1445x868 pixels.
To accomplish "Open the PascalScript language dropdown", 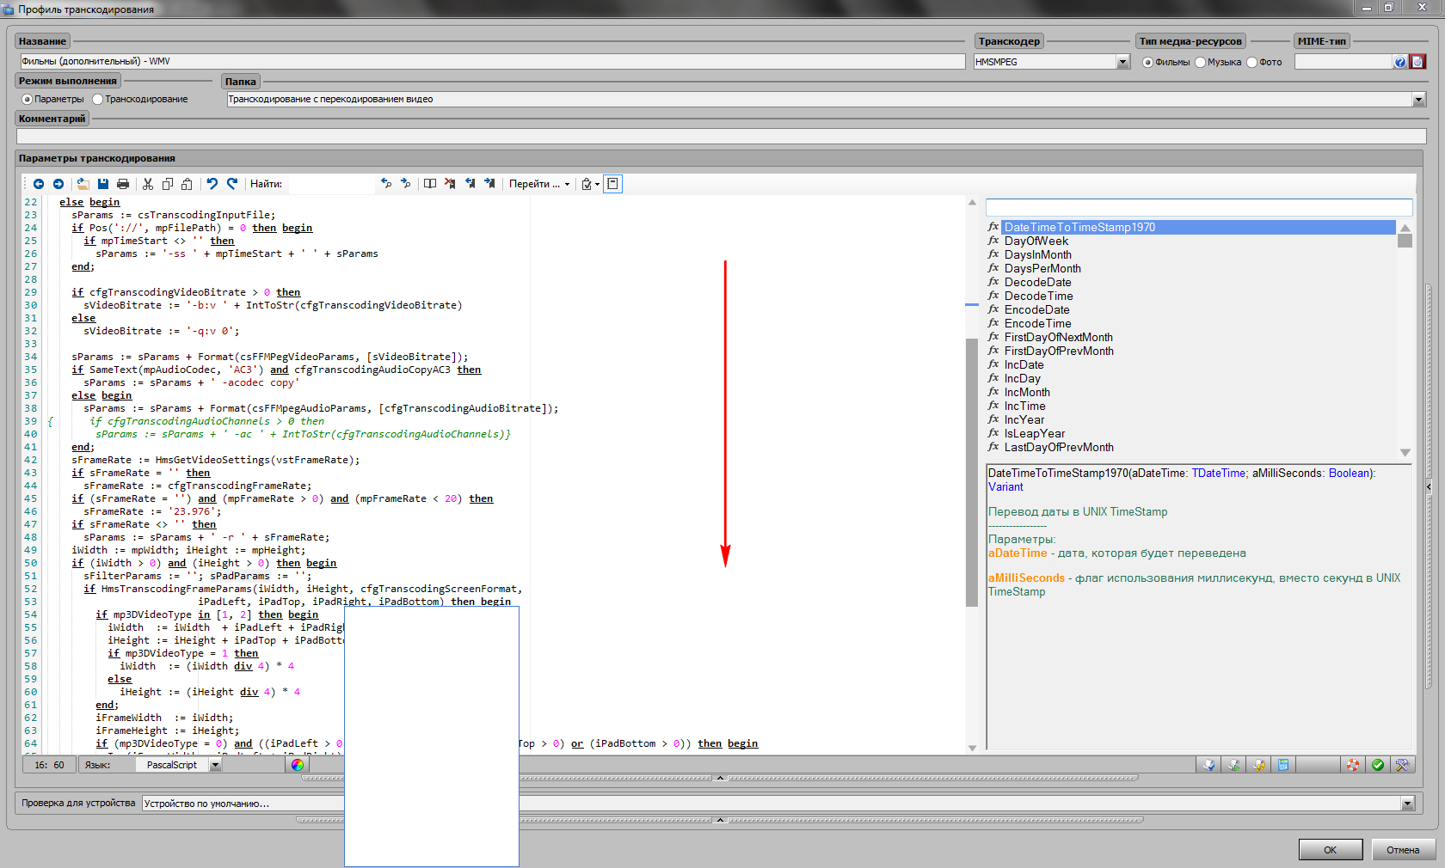I will tap(215, 765).
